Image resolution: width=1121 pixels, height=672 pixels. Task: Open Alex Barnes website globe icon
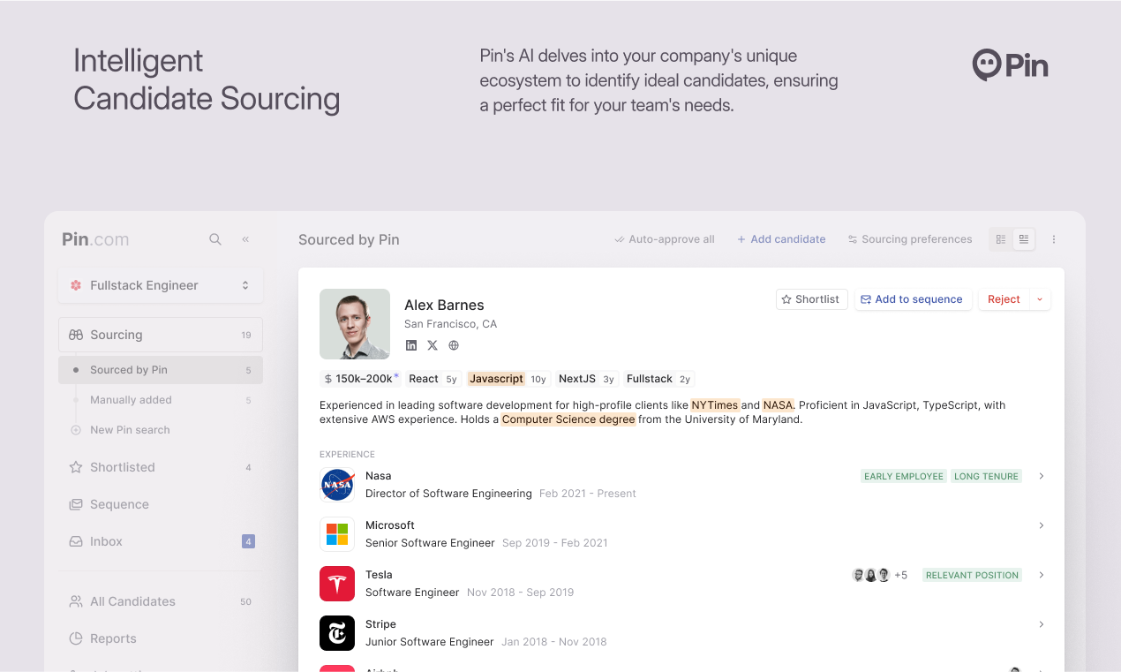454,345
